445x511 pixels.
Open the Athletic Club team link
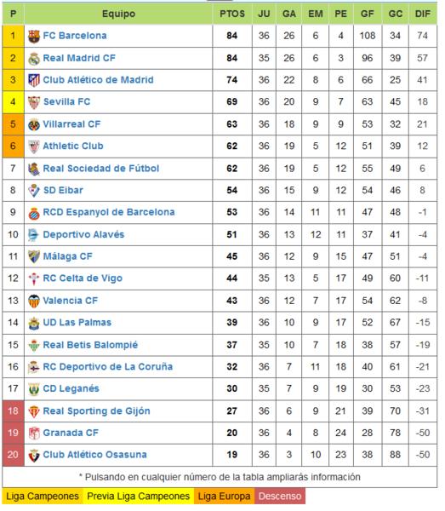[x=73, y=146]
